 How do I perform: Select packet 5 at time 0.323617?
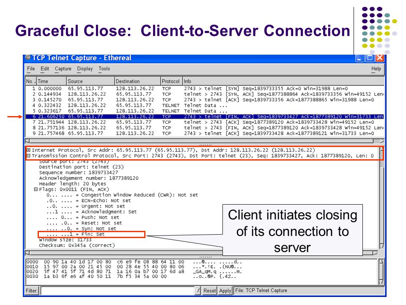205,111
